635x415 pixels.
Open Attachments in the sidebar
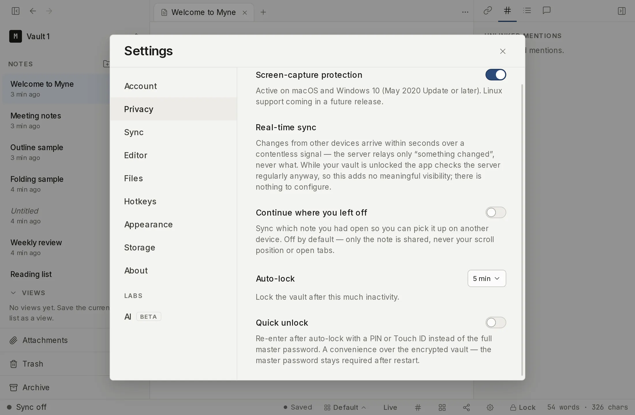click(x=55, y=340)
